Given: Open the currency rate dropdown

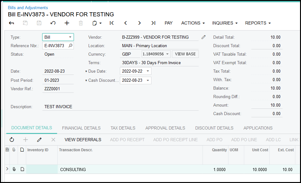Looking at the screenshot, I should (x=168, y=54).
